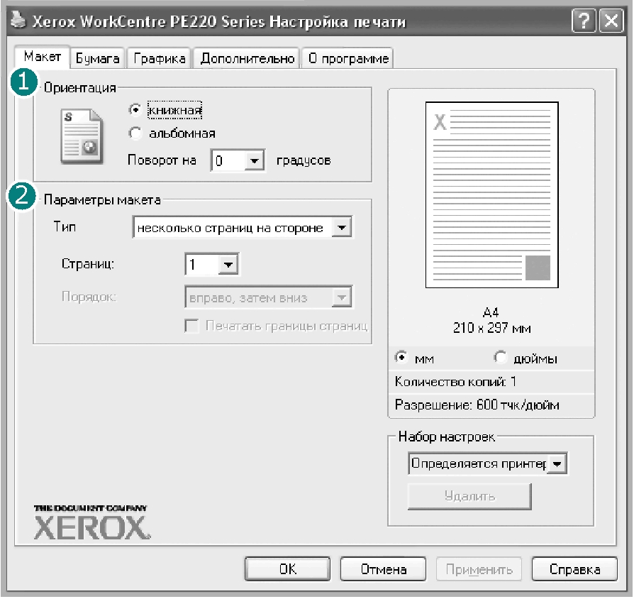Click the Количество копий: 1 text
The width and height of the screenshot is (634, 599).
[455, 382]
